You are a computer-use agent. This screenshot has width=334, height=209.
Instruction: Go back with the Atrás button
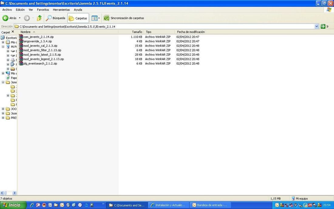(9, 18)
